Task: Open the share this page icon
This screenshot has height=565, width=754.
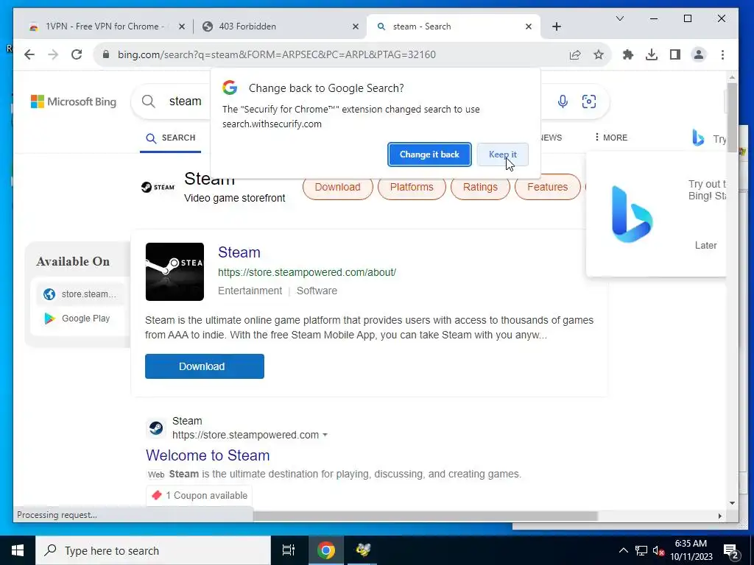Action: click(x=575, y=54)
